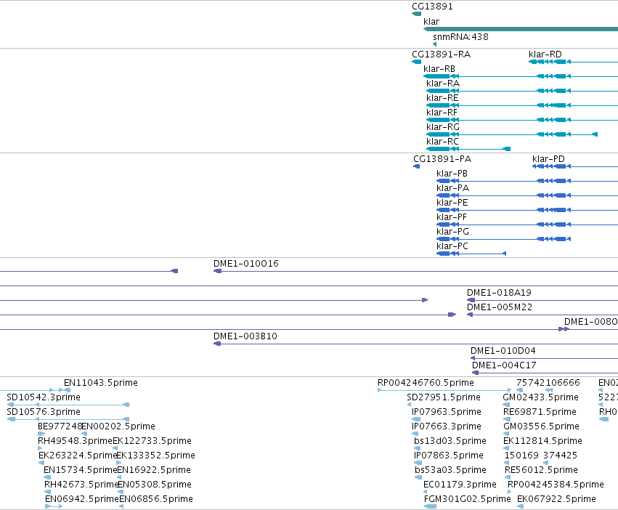Click the bs13d03.5prime EST label

(x=450, y=441)
